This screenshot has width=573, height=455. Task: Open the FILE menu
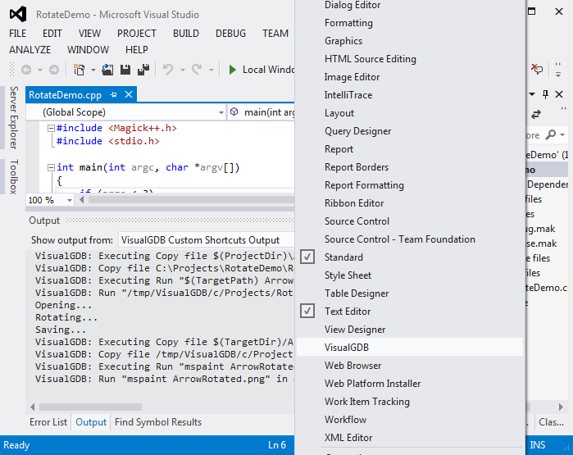pyautogui.click(x=17, y=34)
